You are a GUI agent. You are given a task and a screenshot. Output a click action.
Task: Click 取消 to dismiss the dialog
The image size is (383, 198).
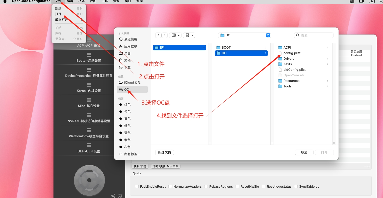coord(304,152)
